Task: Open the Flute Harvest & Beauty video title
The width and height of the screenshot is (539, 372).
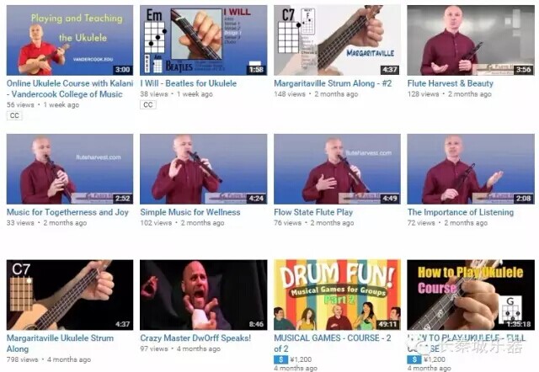Action: [x=451, y=83]
